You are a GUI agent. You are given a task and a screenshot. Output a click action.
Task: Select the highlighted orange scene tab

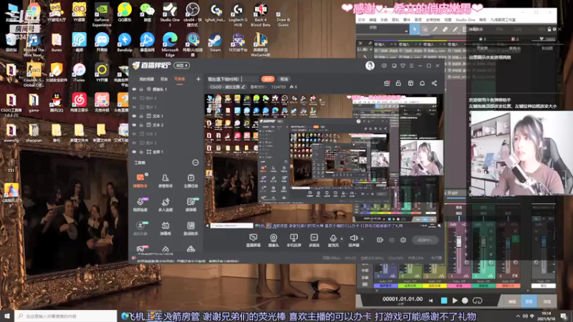tap(180, 79)
